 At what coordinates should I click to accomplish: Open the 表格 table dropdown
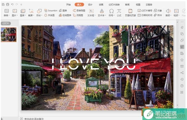click(7, 13)
